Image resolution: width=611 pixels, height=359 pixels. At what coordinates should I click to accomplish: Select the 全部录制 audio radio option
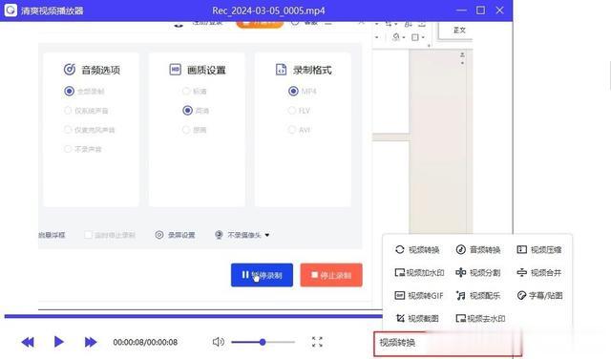click(x=69, y=92)
